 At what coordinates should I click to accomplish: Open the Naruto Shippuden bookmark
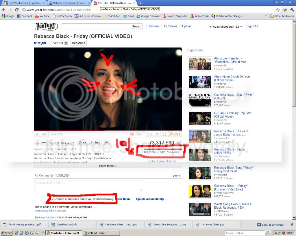click(x=175, y=16)
